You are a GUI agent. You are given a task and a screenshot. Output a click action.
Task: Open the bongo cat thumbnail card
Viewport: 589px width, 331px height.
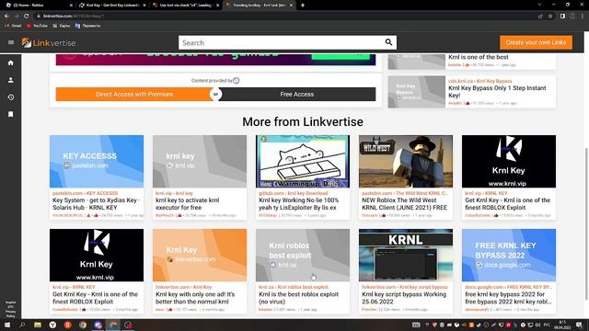point(303,162)
